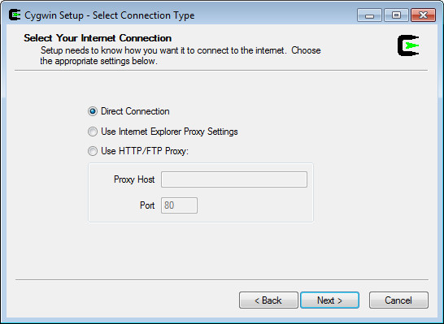Click the Cygwin icon in title bar

coord(15,15)
